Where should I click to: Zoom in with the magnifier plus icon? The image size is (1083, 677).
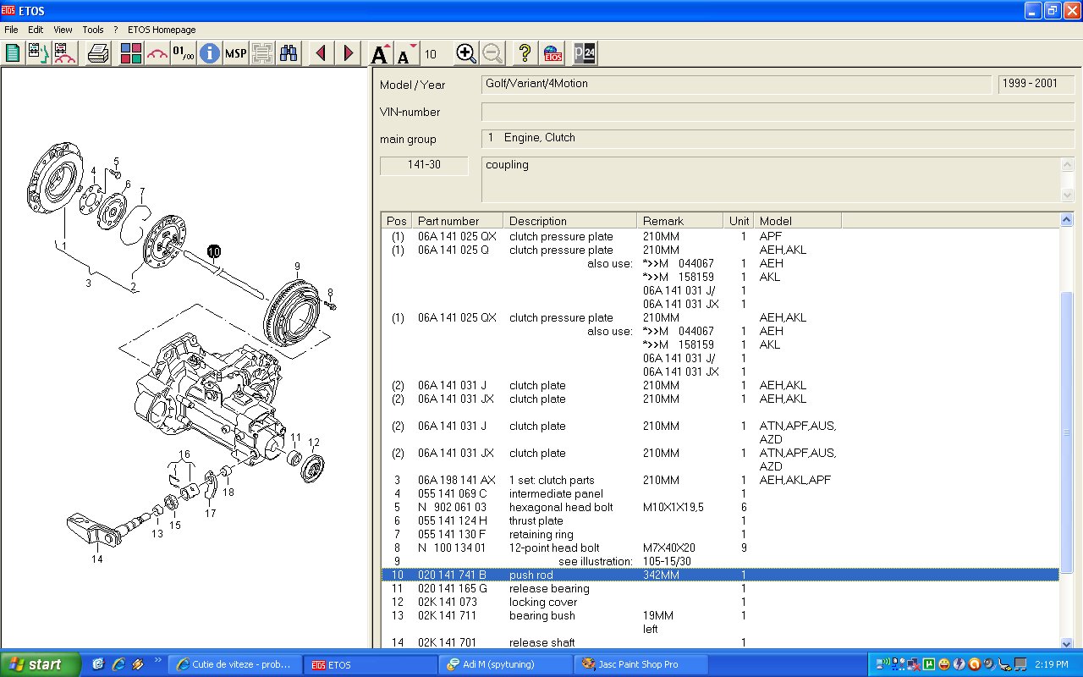click(465, 53)
